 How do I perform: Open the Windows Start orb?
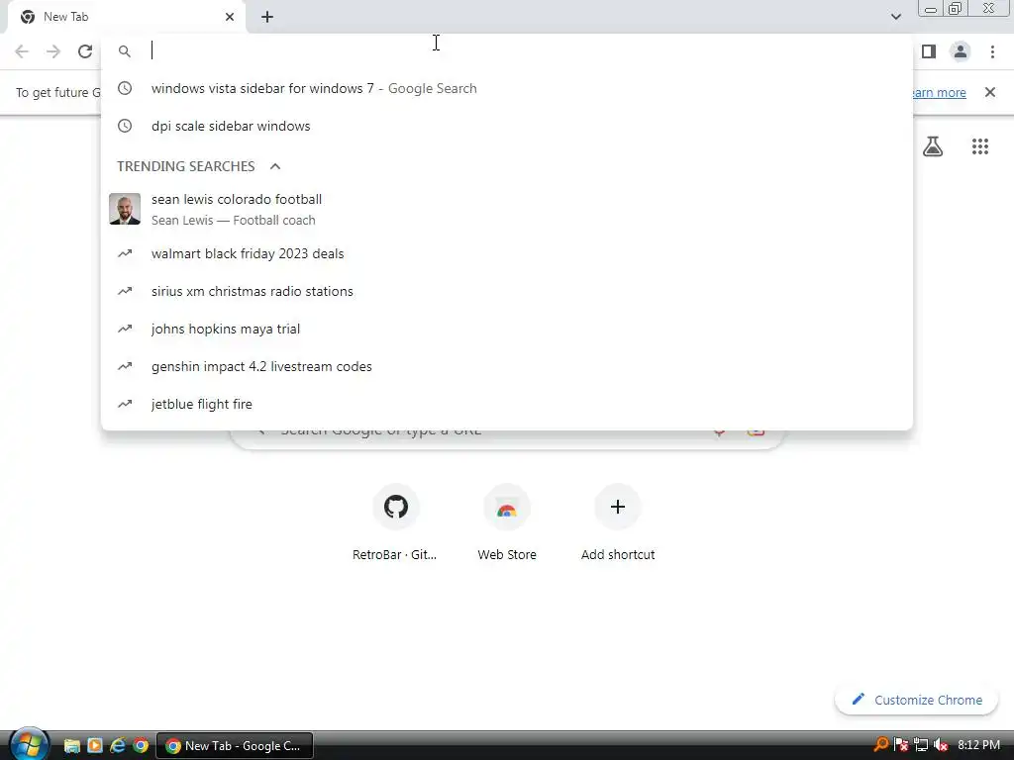click(29, 744)
